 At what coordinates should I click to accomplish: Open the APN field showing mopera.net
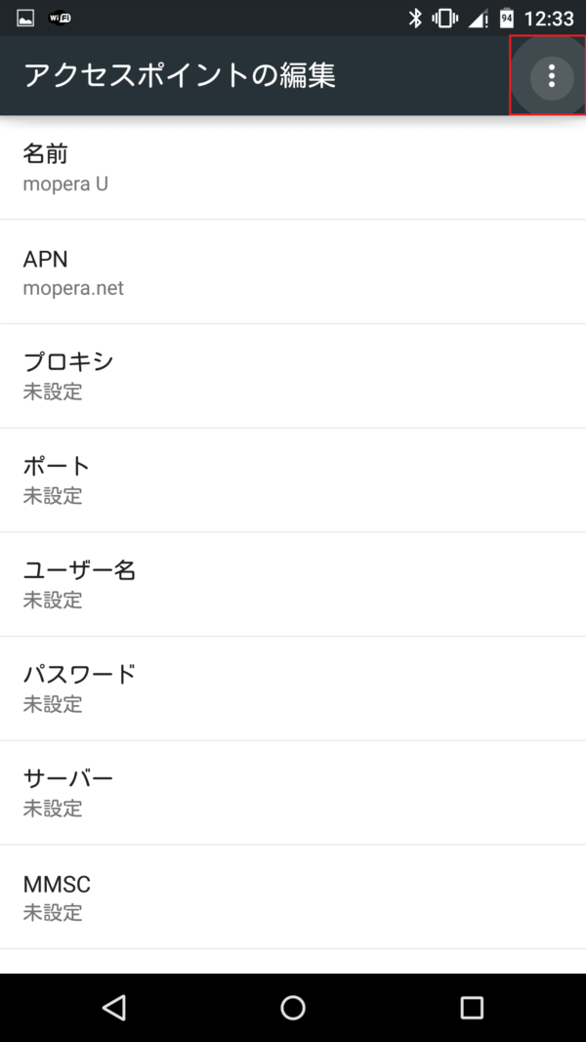click(x=293, y=272)
